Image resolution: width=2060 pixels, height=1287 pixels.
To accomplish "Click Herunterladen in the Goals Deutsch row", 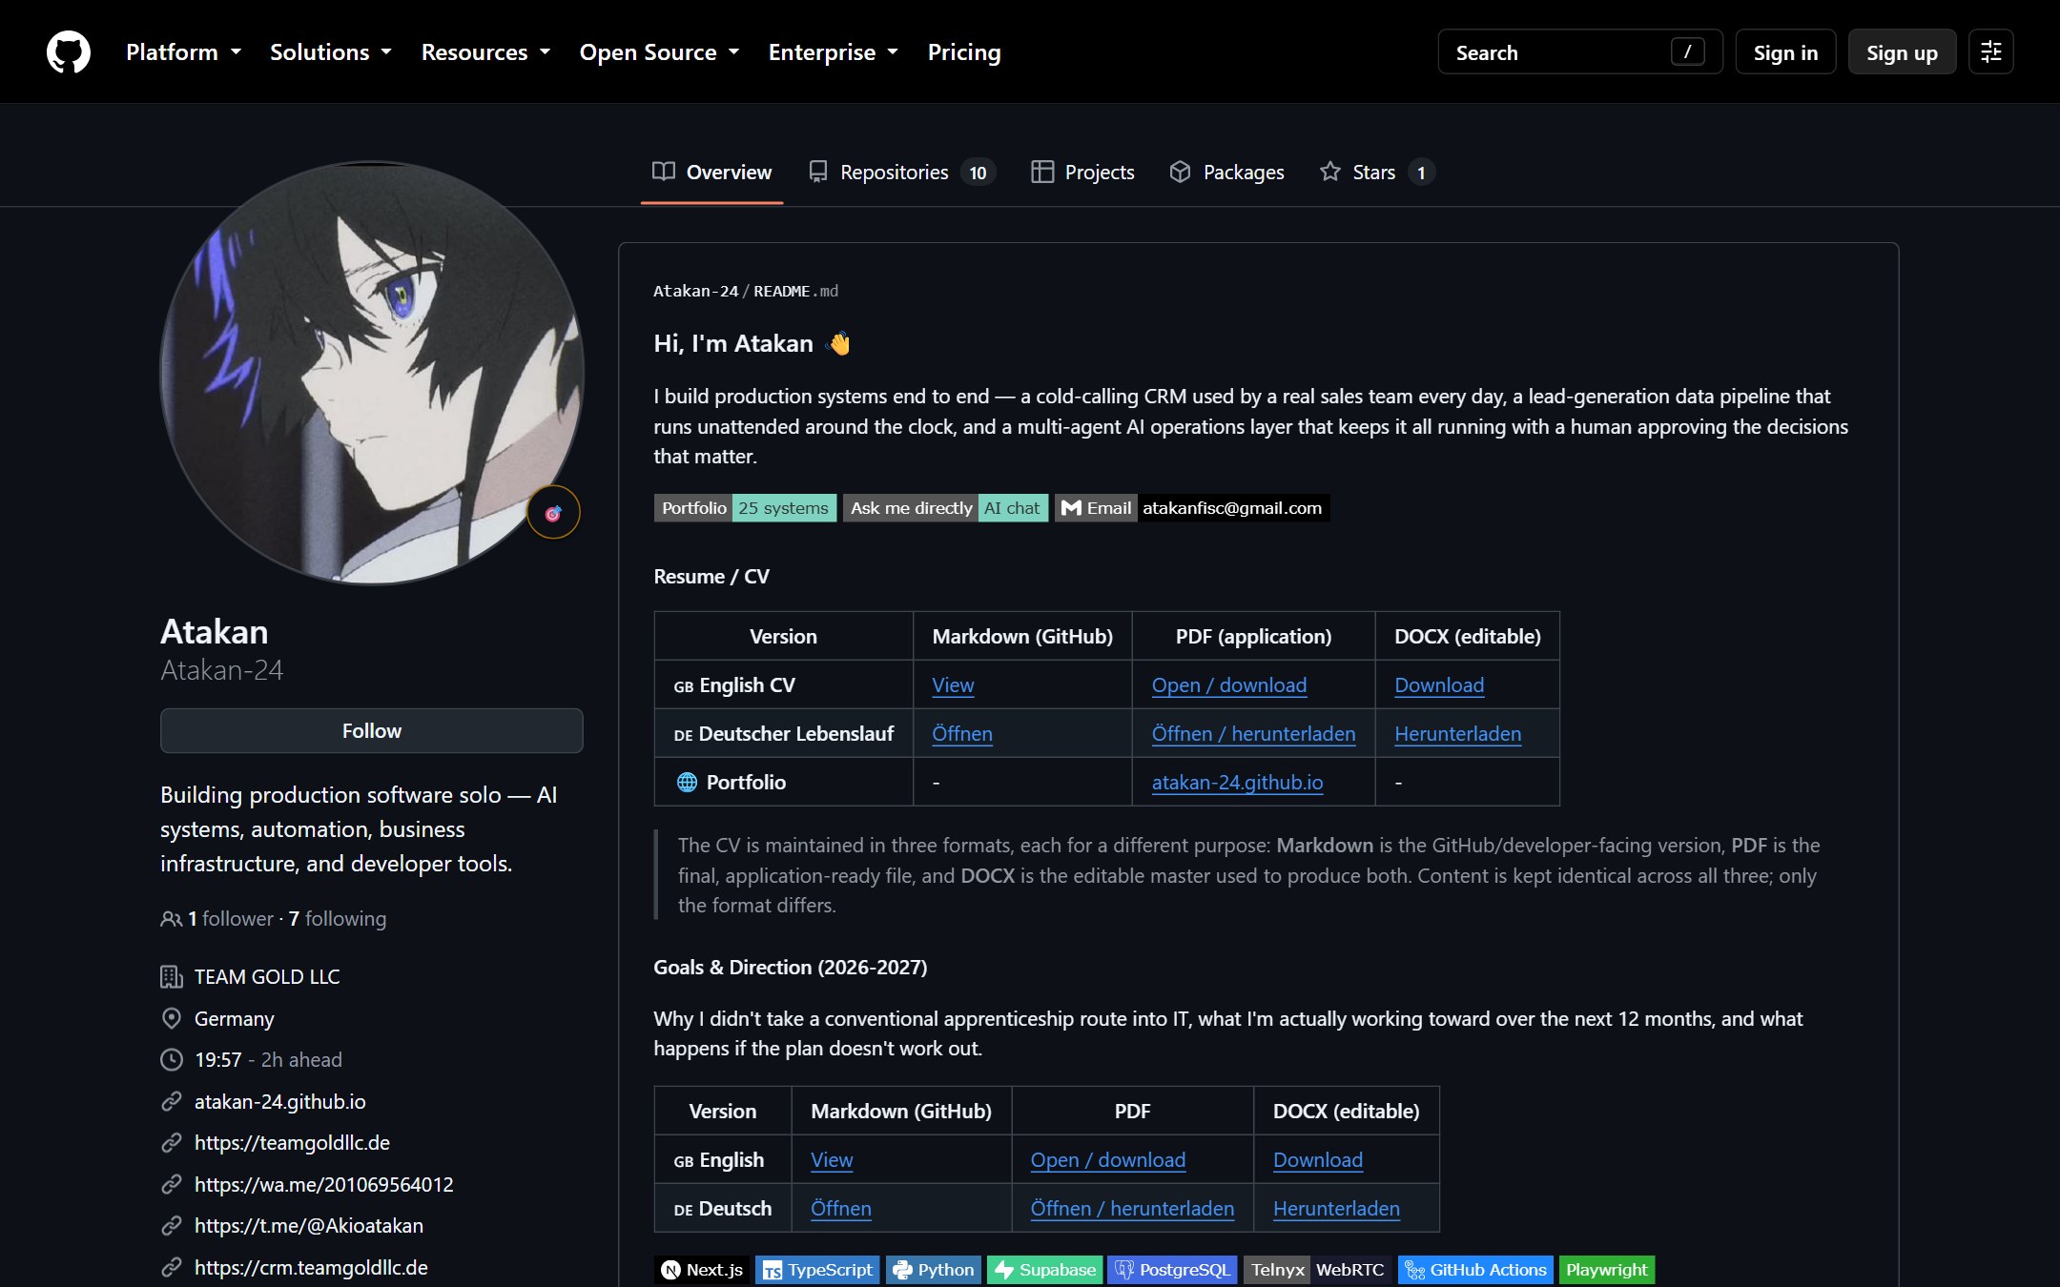I will point(1336,1209).
